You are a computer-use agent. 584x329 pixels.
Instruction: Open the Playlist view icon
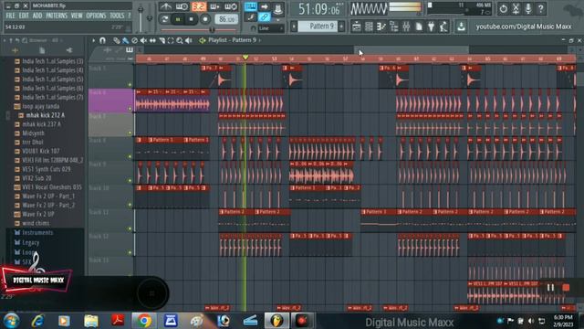pos(356,27)
